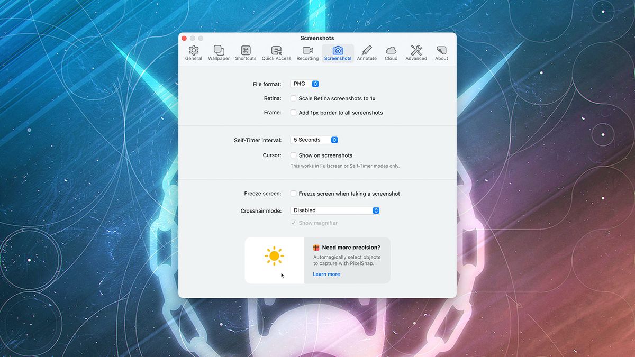
Task: Toggle the Show magnifier checkbox
Action: 293,223
